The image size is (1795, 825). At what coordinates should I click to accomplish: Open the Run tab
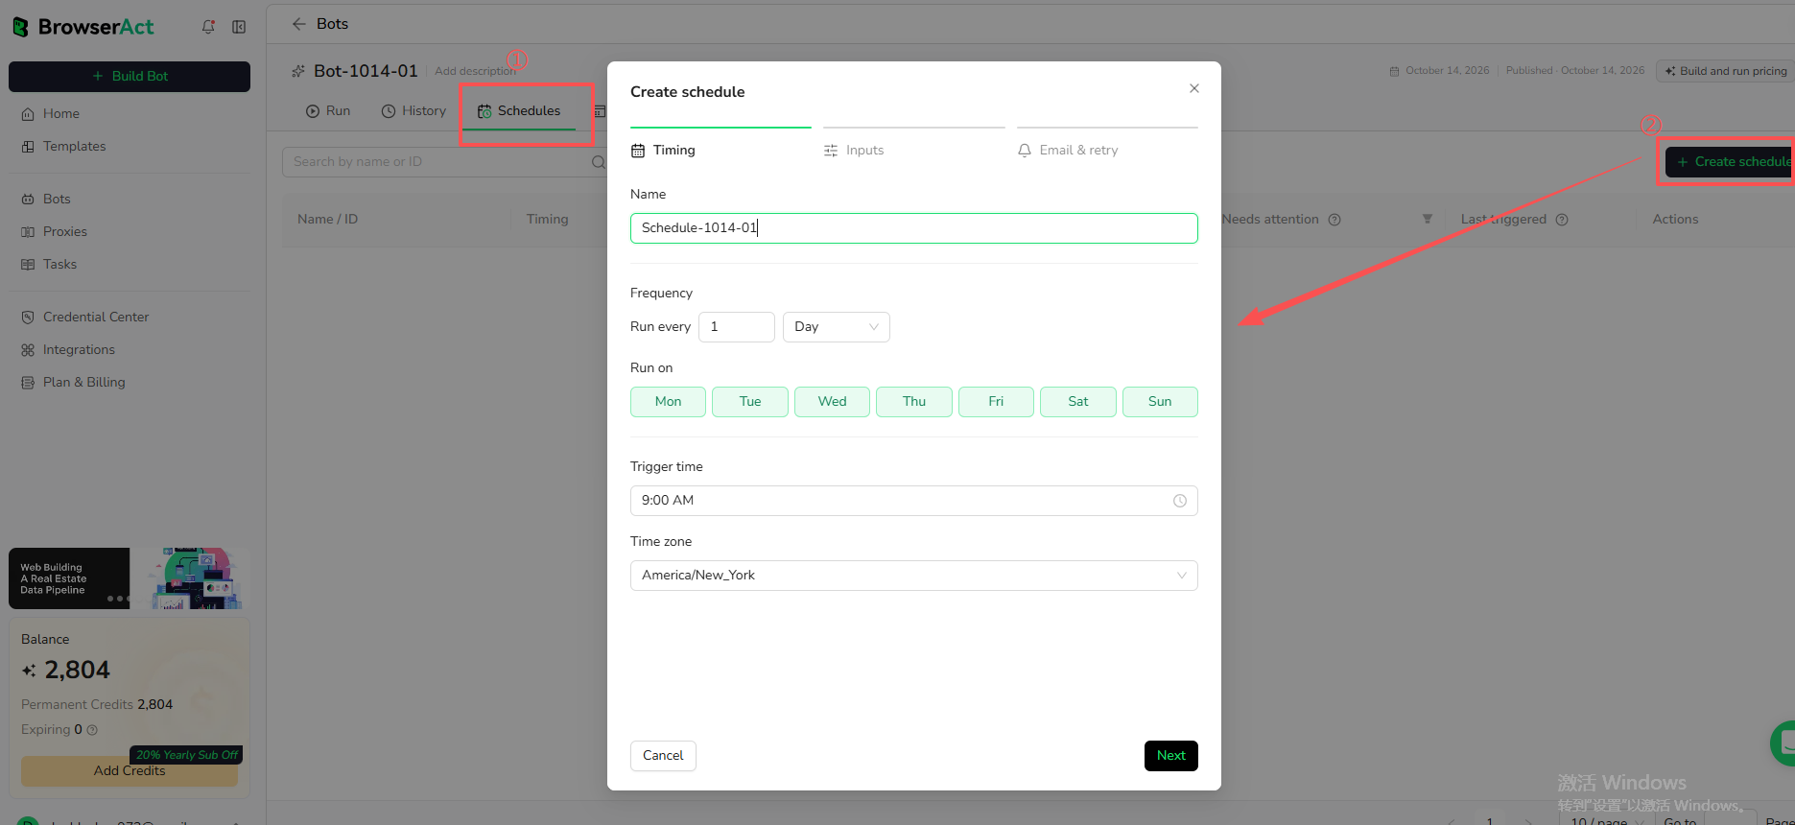tap(328, 111)
